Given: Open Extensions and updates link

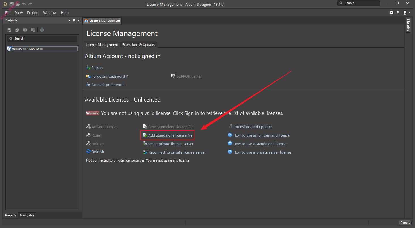Looking at the screenshot, I should pyautogui.click(x=253, y=127).
